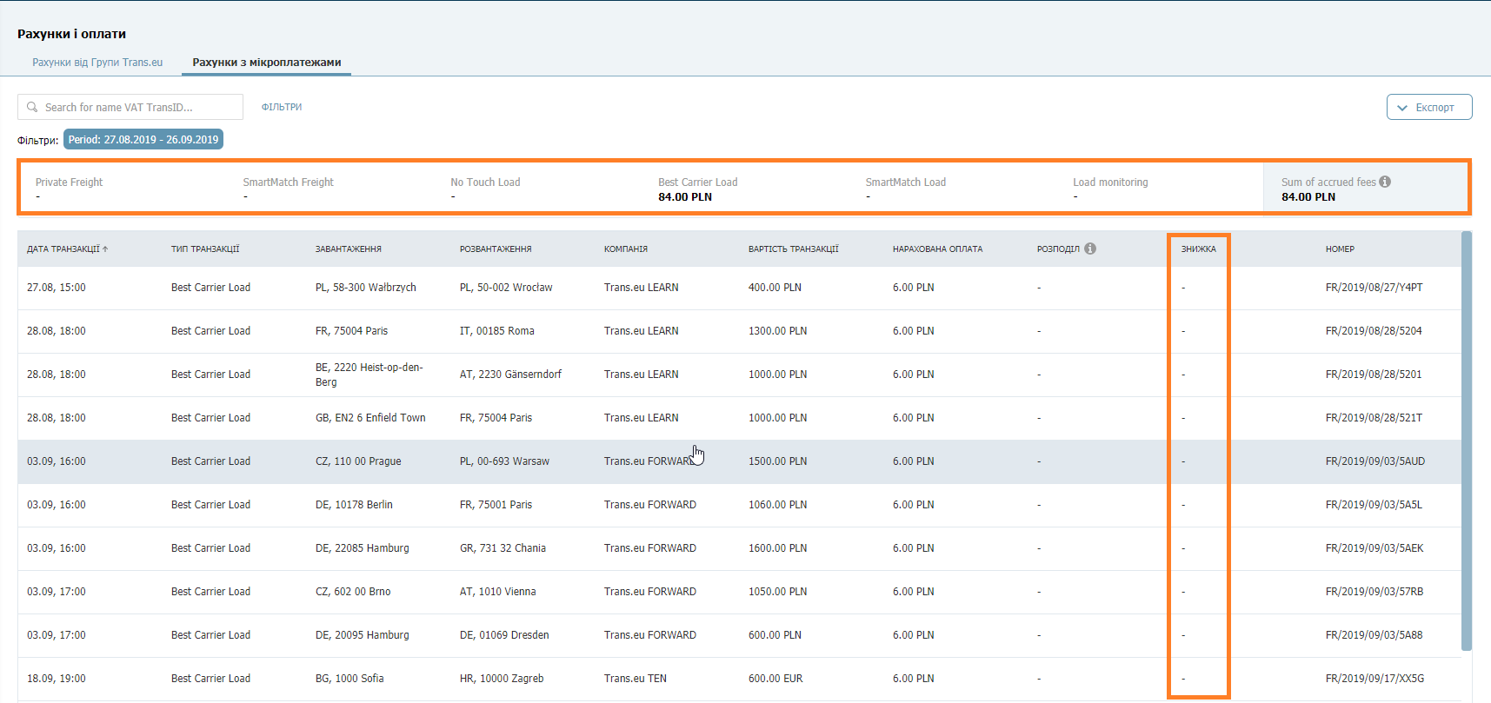Click unloading cell DE, 01069 Dresden
Image resolution: width=1491 pixels, height=703 pixels.
click(x=504, y=635)
